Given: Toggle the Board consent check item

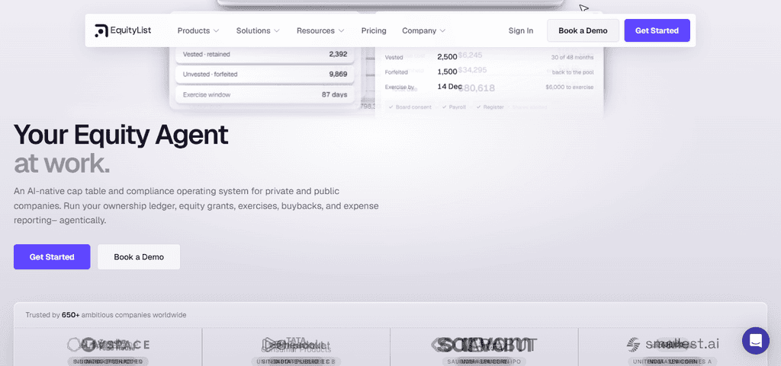Looking at the screenshot, I should (410, 107).
